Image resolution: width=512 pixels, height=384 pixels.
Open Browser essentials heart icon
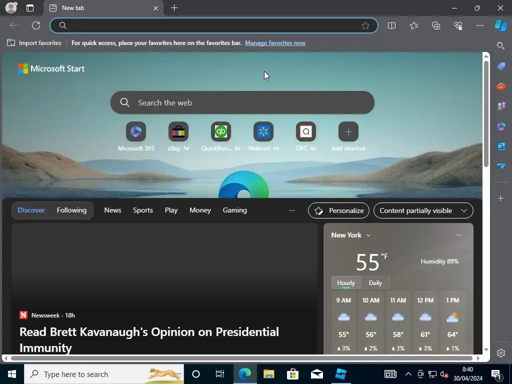point(458,25)
